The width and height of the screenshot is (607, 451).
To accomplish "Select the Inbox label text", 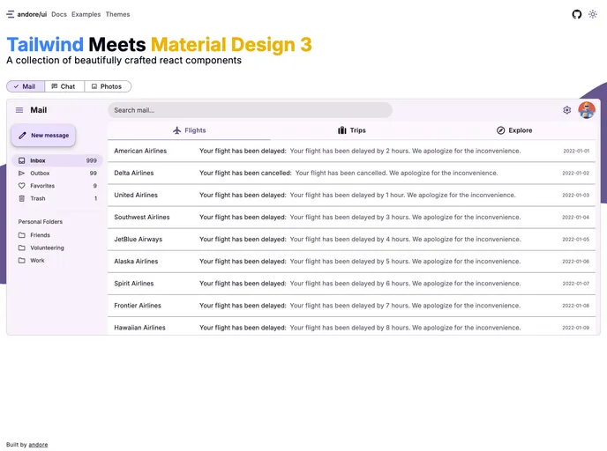I will point(38,160).
